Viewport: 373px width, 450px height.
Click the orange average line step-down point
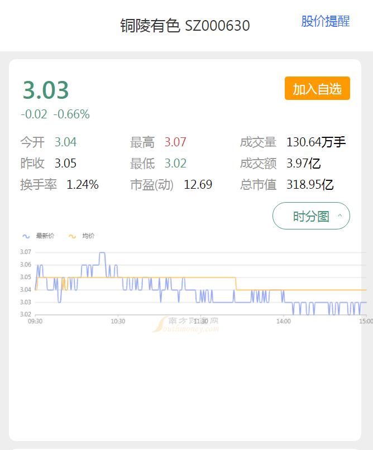[x=236, y=284]
